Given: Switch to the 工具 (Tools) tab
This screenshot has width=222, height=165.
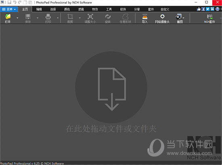Looking at the screenshot, I should tap(109, 9).
